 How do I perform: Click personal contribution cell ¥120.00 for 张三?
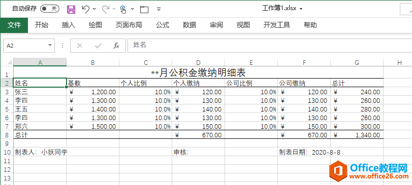[199, 92]
